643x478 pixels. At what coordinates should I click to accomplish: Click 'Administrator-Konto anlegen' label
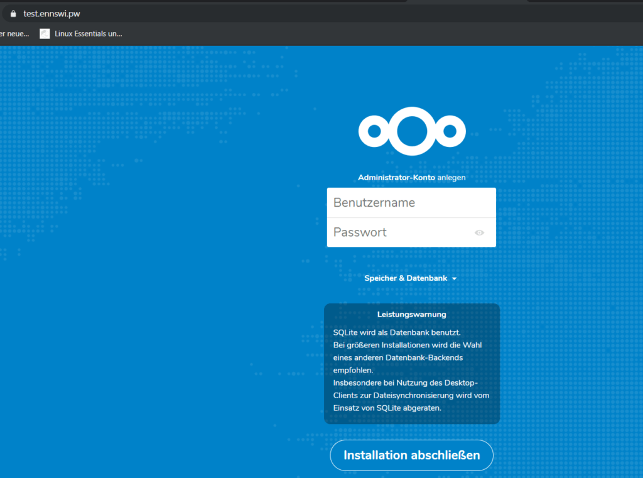pos(412,178)
